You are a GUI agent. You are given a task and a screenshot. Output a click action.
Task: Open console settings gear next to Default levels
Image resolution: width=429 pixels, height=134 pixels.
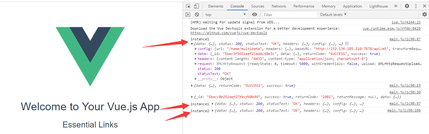pyautogui.click(x=425, y=14)
